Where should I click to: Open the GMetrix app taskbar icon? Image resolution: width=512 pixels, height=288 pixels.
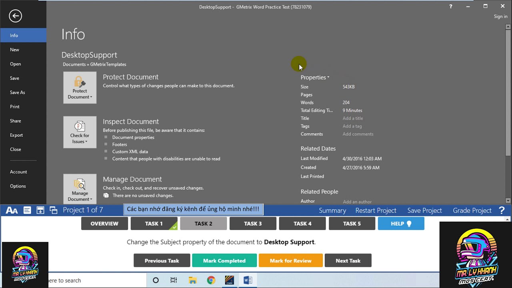point(229,280)
